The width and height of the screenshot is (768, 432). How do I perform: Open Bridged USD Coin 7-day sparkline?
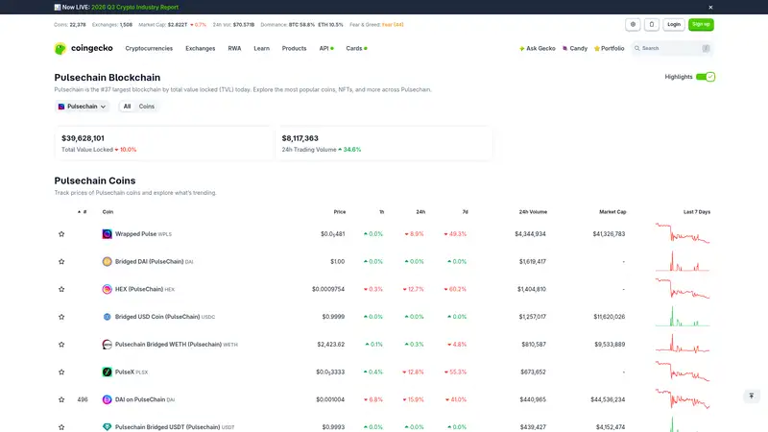coord(683,317)
